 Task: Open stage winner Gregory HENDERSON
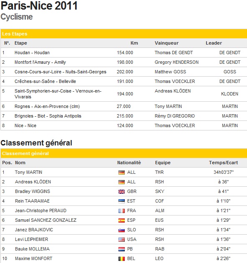[176, 62]
